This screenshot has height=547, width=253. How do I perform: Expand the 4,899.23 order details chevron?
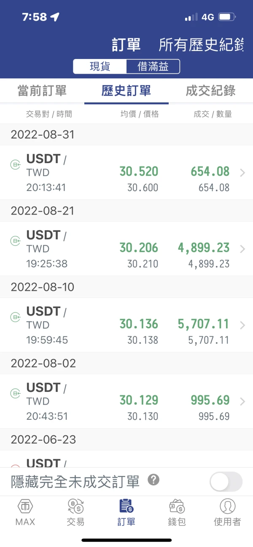click(242, 249)
